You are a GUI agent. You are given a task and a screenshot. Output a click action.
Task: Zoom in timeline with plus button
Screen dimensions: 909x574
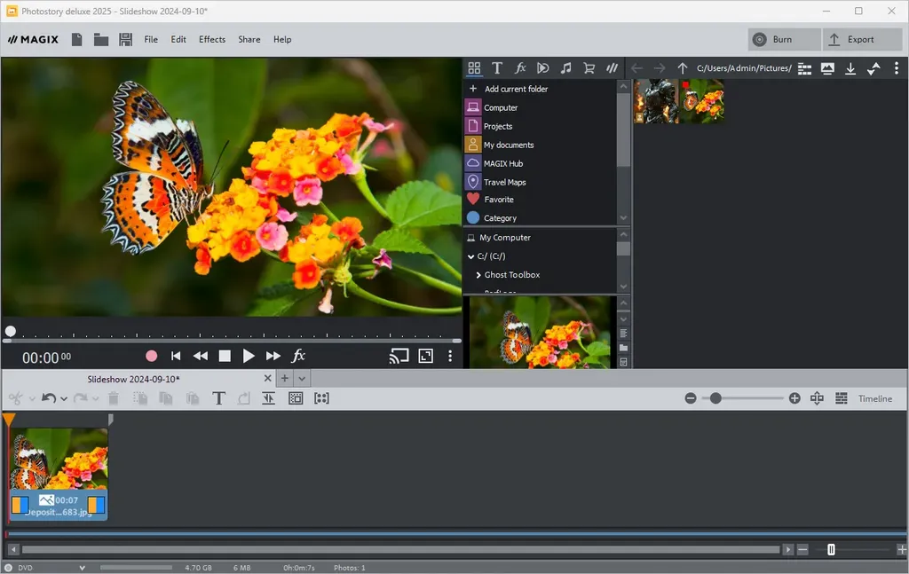(x=794, y=398)
